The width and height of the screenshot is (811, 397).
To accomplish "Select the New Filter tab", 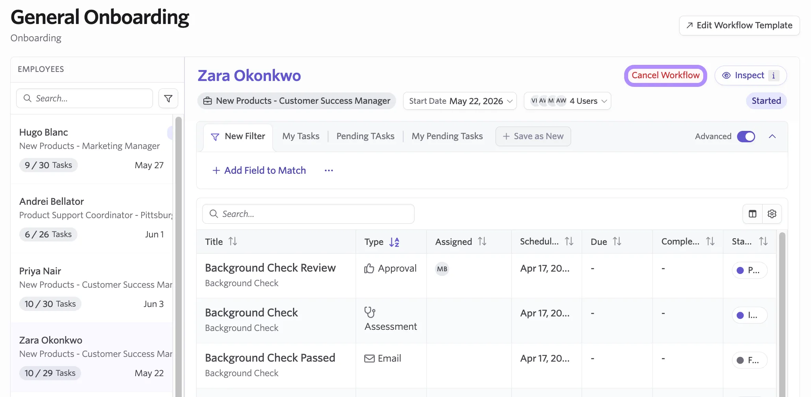I will point(238,138).
